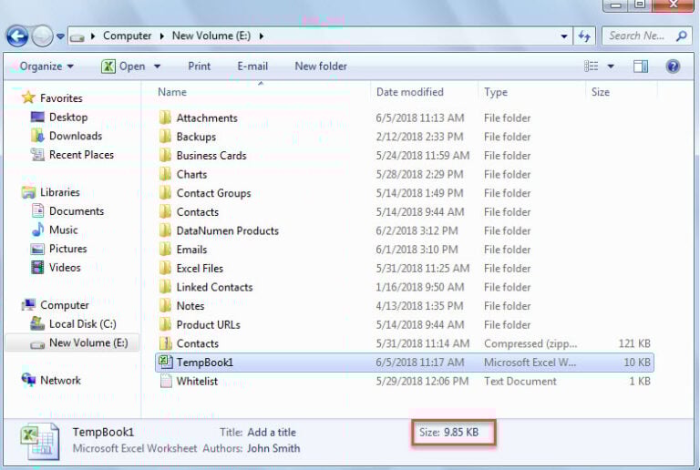Open the Organize menu
This screenshot has width=700, height=470.
tap(46, 66)
